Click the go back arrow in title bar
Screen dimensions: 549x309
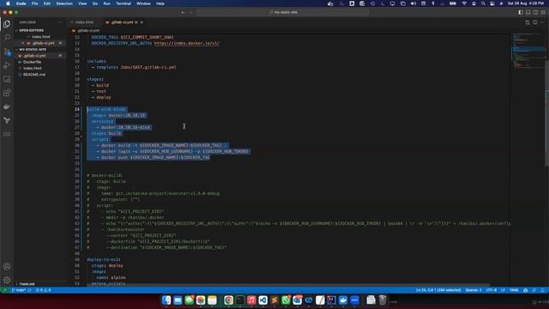pyautogui.click(x=183, y=12)
